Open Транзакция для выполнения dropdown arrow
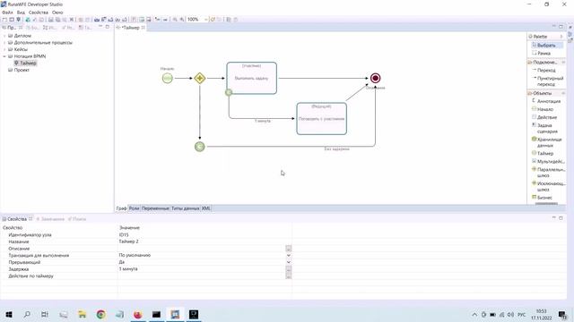The image size is (574, 322). click(289, 255)
